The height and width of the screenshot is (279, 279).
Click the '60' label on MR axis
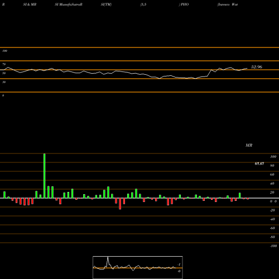pos(272,175)
